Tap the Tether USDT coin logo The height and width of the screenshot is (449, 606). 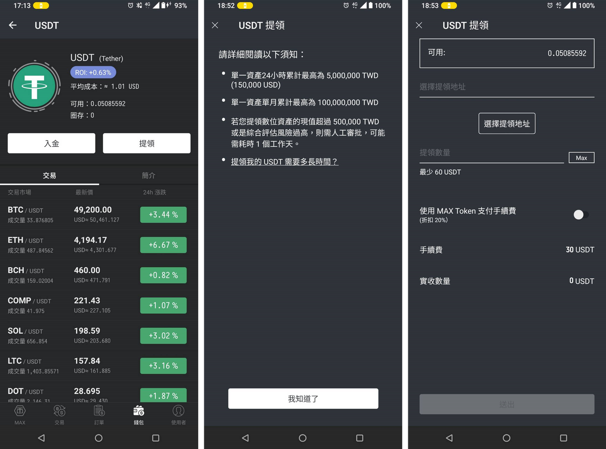35,86
